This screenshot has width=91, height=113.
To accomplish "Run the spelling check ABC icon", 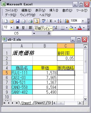I will 43,21.
